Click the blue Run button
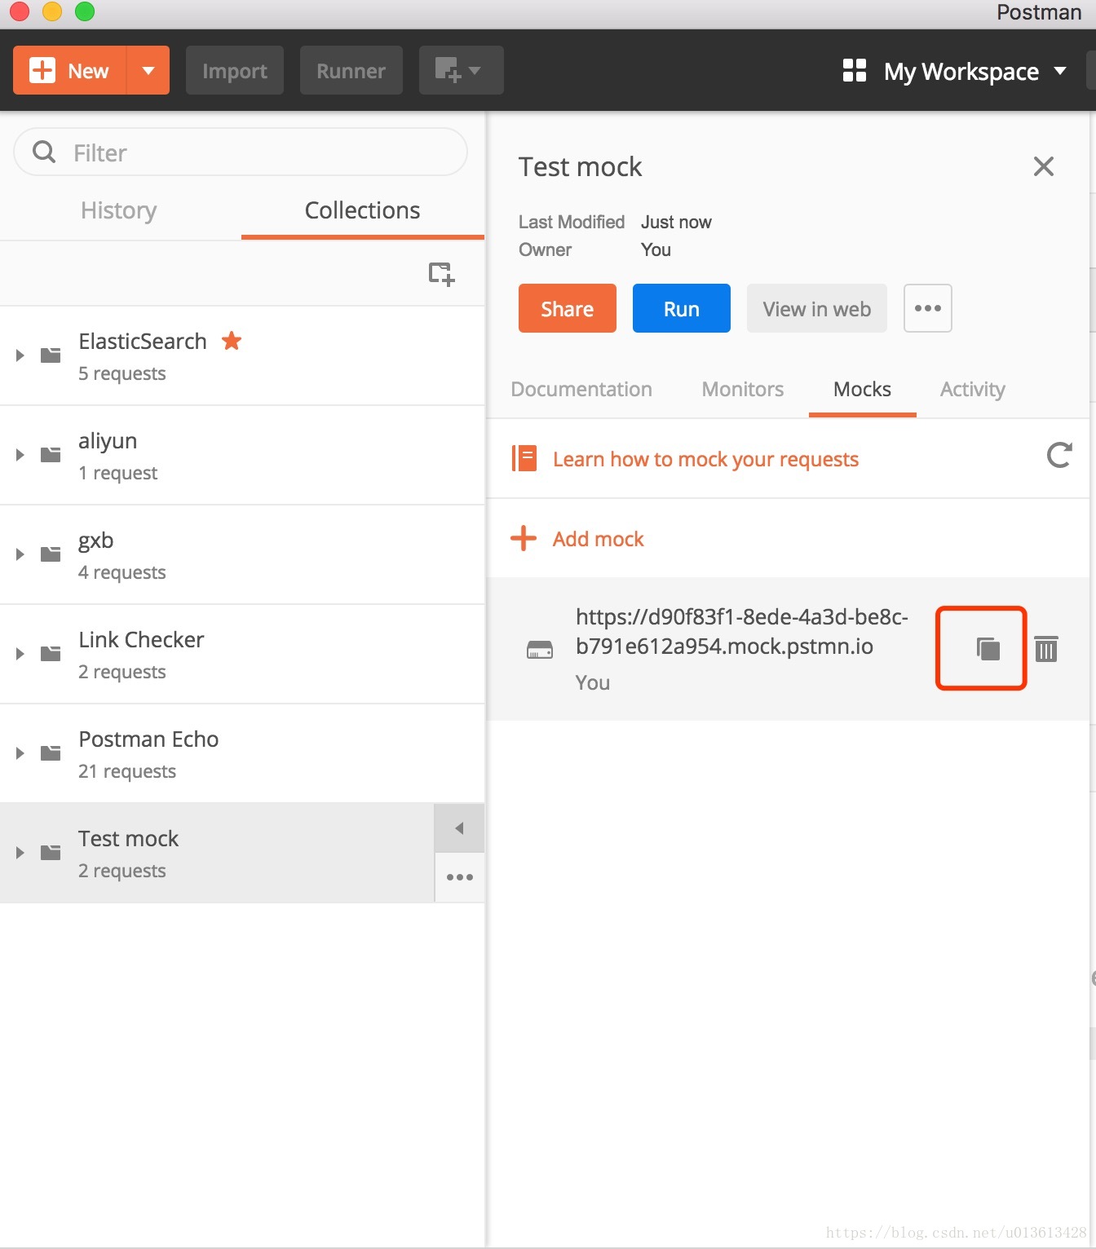This screenshot has height=1249, width=1096. [x=682, y=308]
